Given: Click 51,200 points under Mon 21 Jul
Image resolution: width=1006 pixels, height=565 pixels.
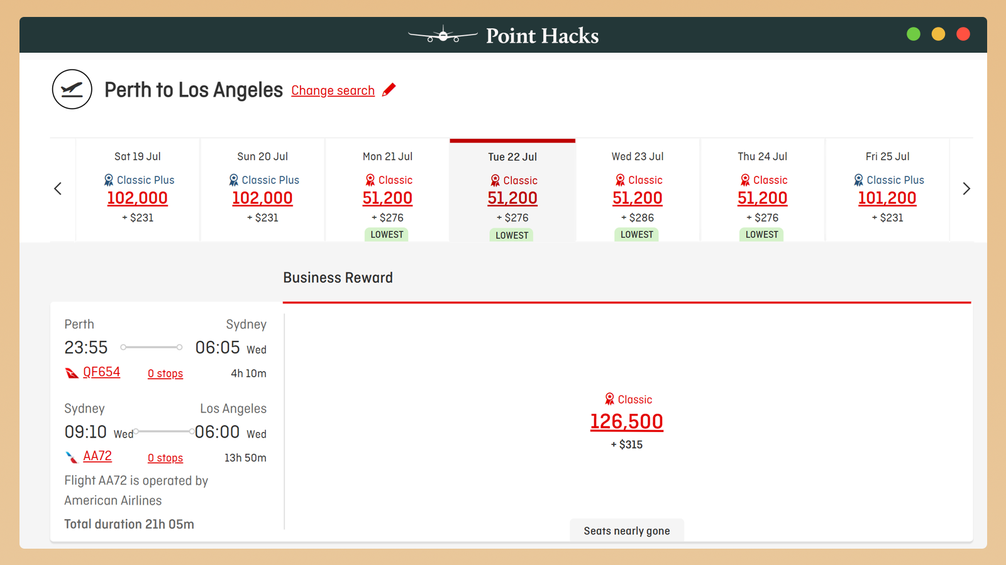Looking at the screenshot, I should coord(387,198).
